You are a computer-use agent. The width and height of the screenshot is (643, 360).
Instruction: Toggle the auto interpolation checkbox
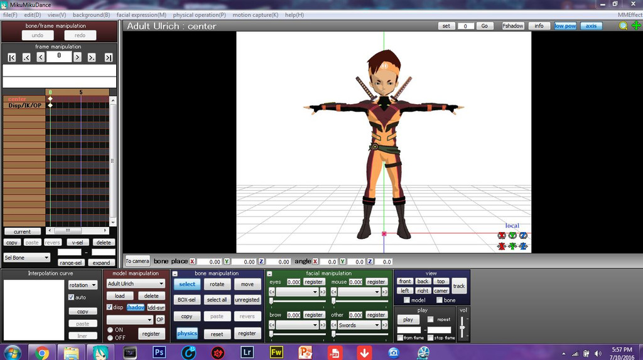click(72, 297)
